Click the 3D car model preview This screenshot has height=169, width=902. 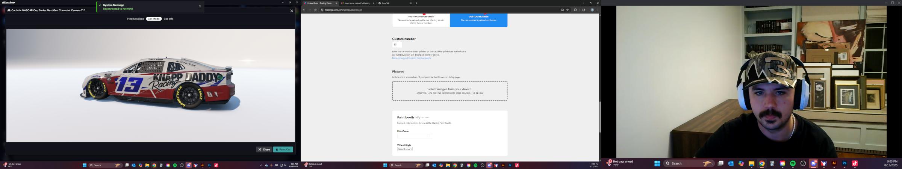151,86
